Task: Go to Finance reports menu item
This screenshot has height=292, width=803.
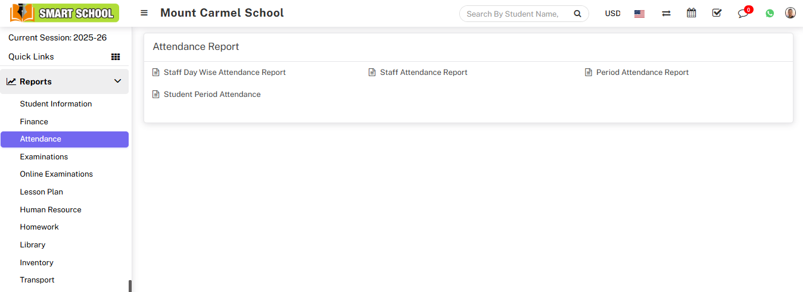Action: 34,122
